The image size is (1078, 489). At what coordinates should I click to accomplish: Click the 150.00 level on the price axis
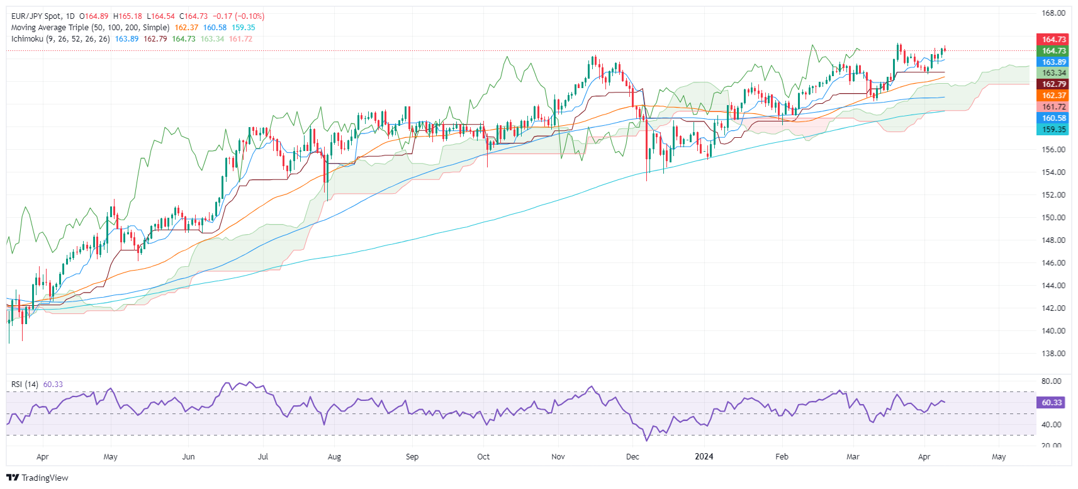point(1053,218)
